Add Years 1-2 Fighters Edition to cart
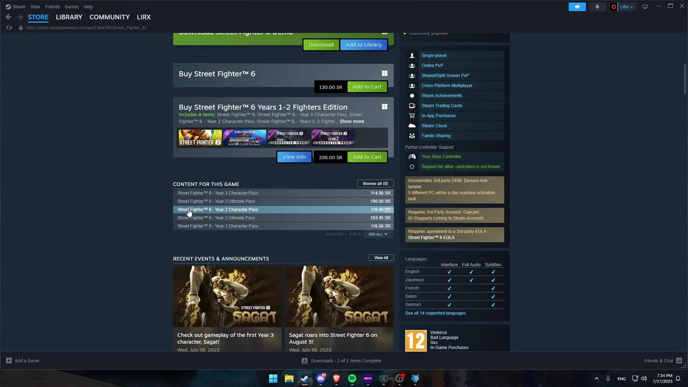Viewport: 688px width, 387px height. tap(367, 157)
